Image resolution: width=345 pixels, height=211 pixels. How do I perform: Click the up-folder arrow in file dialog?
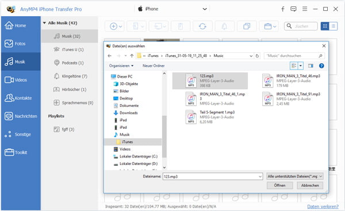pos(132,56)
